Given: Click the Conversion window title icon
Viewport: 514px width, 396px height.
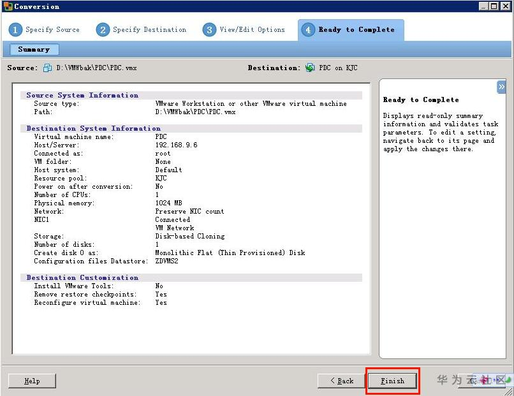Looking at the screenshot, I should coord(8,6).
